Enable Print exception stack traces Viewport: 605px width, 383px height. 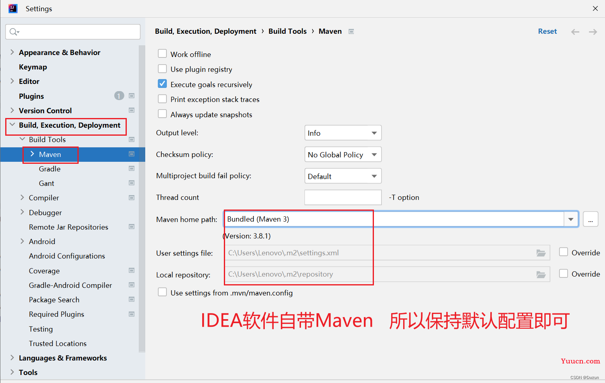[162, 99]
